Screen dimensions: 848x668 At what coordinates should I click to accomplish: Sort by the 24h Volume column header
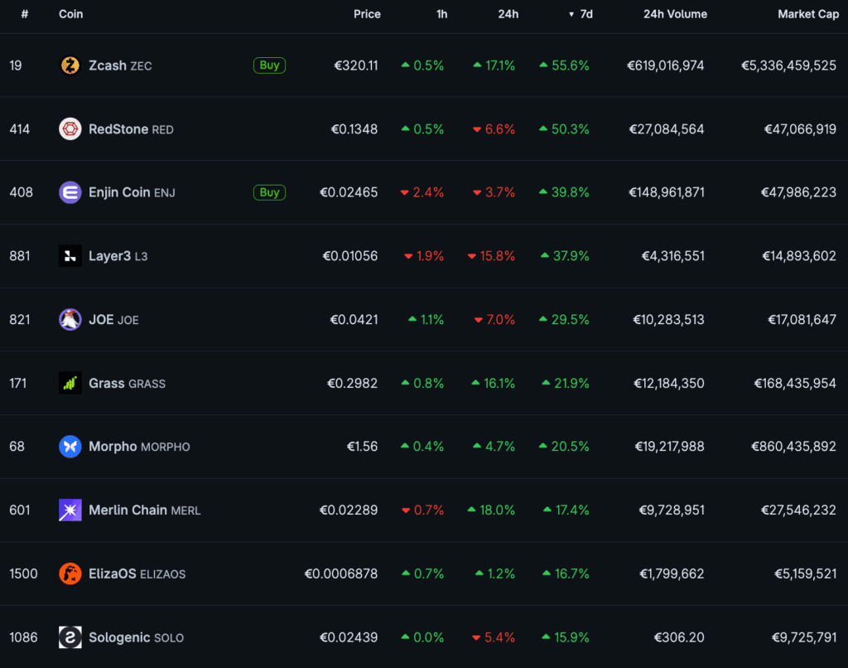pos(675,14)
